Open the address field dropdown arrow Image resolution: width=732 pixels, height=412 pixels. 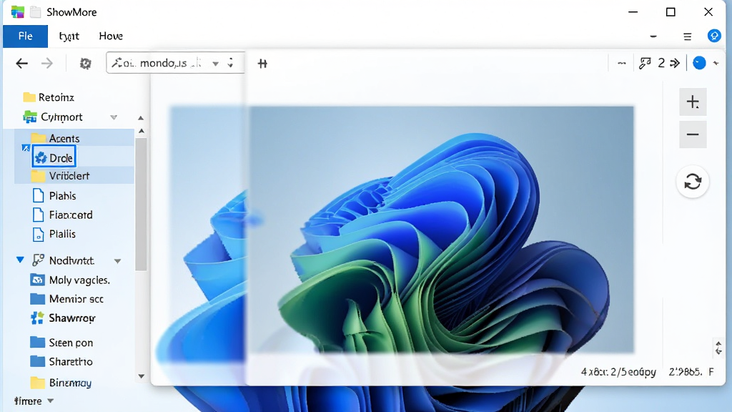click(215, 64)
